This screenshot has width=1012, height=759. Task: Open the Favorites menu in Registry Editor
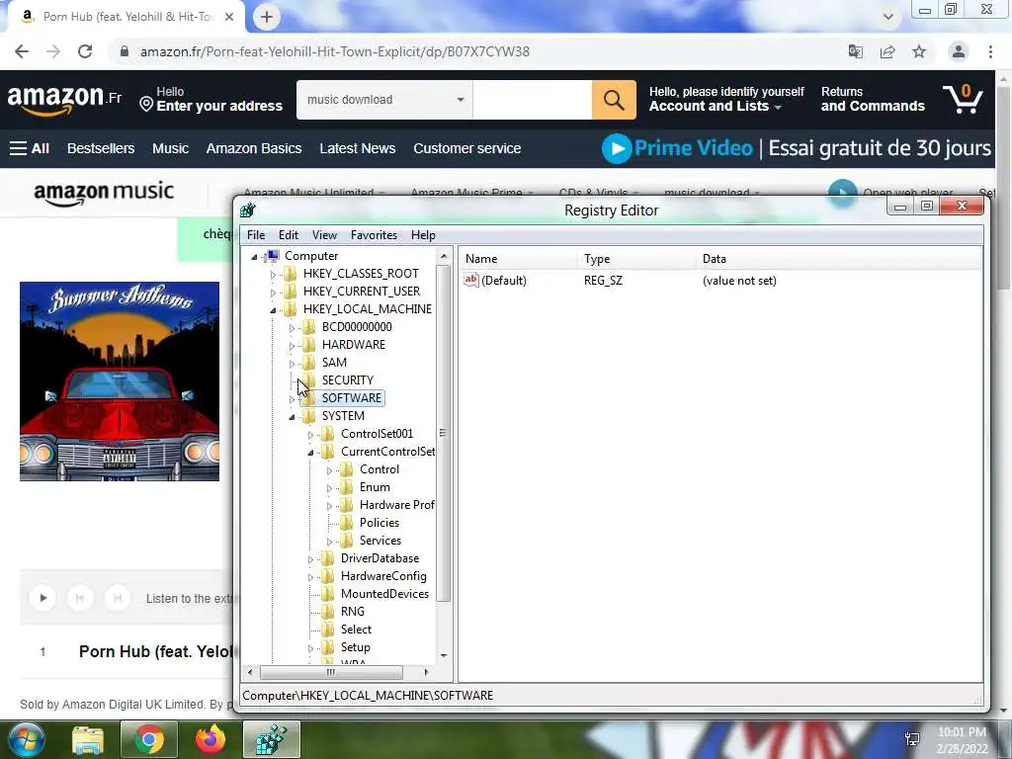(374, 235)
